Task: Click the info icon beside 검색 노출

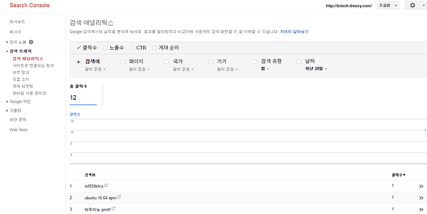Action: pyautogui.click(x=31, y=42)
